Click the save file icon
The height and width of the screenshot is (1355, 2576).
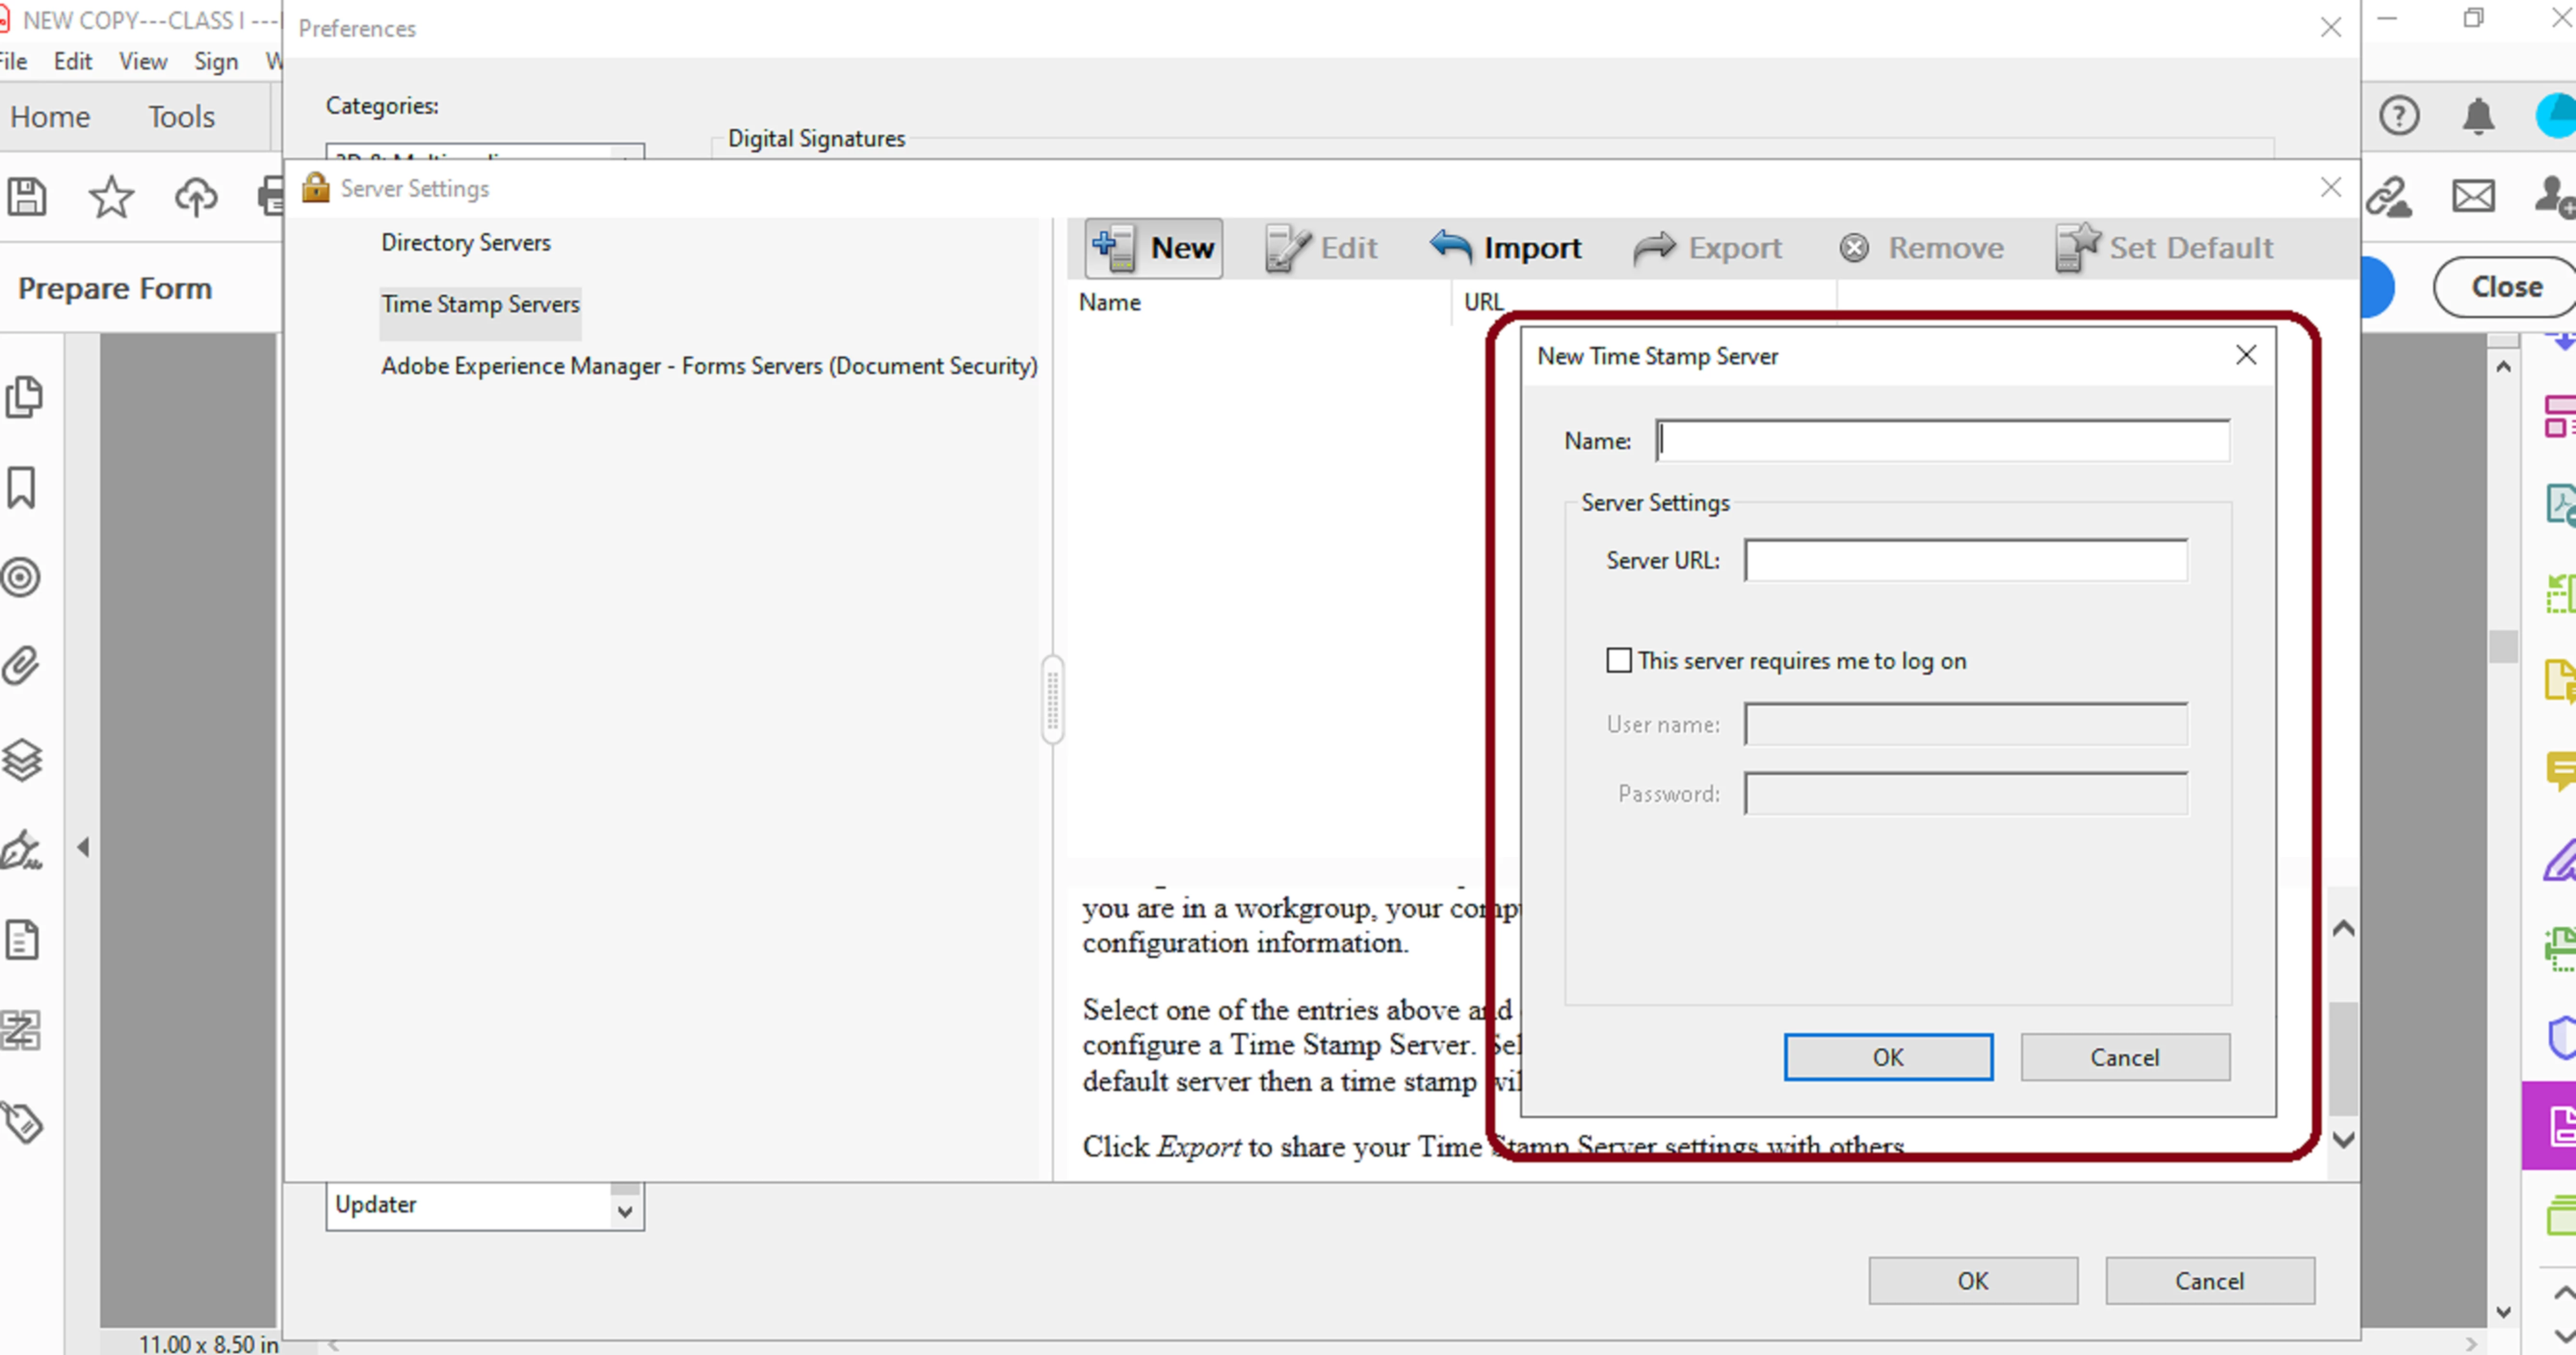pos(27,196)
